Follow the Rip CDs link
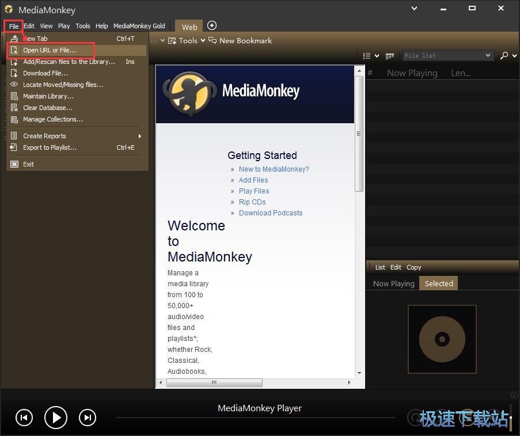520x436 pixels. pyautogui.click(x=252, y=202)
